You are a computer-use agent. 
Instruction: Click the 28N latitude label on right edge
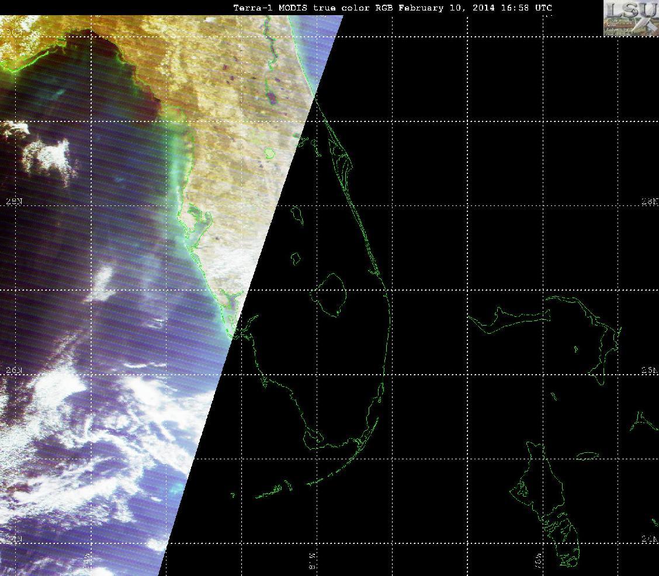pyautogui.click(x=649, y=202)
